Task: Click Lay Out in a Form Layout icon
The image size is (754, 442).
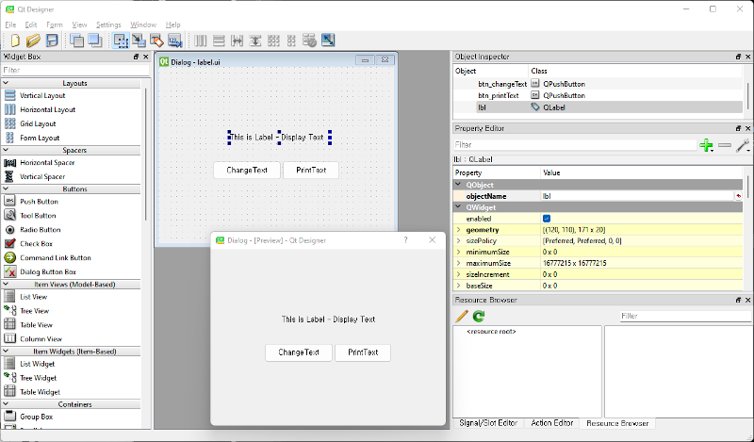Action: pyautogui.click(x=291, y=41)
